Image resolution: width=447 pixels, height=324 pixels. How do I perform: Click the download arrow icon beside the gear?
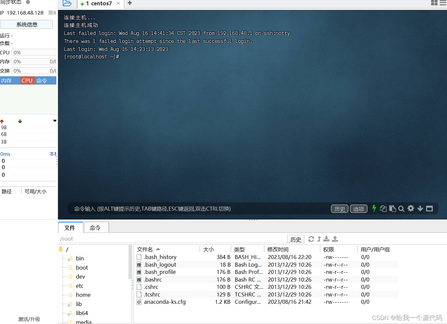(420, 209)
